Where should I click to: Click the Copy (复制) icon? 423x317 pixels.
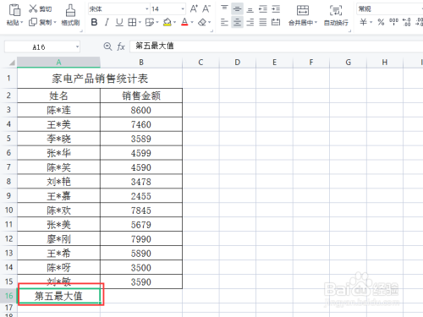pyautogui.click(x=33, y=22)
